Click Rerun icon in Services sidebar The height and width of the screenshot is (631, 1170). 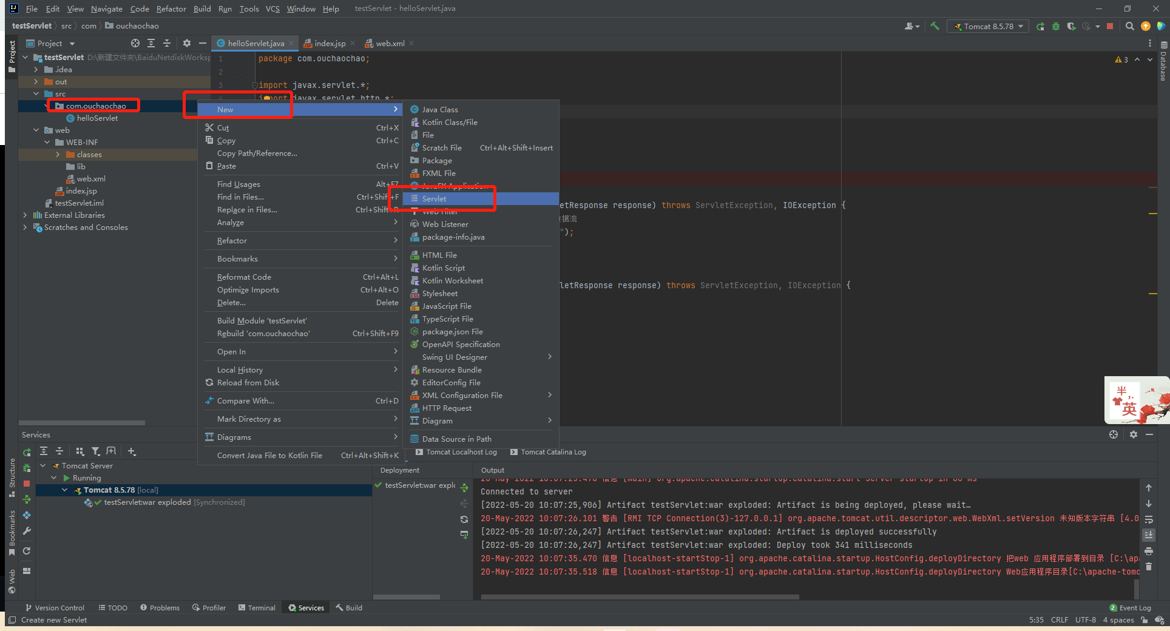(x=27, y=452)
